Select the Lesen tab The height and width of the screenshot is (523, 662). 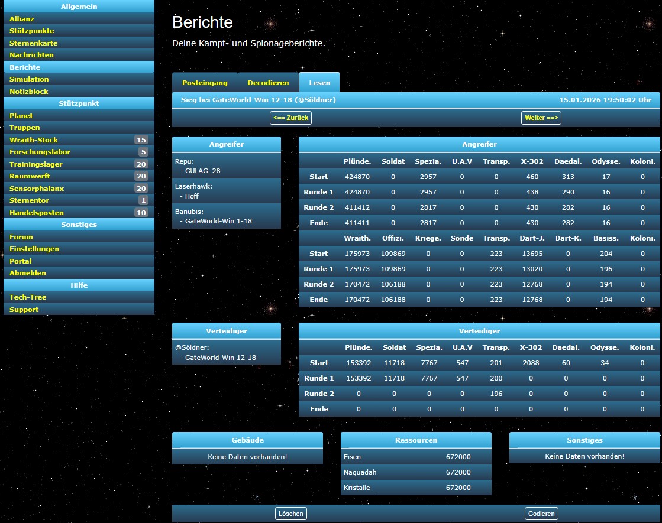[319, 83]
